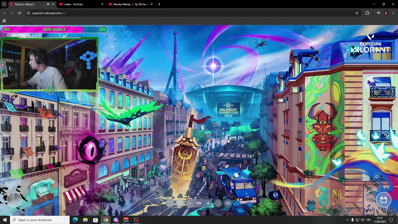Open the notifications center icon
The height and width of the screenshot is (224, 398).
(391, 220)
